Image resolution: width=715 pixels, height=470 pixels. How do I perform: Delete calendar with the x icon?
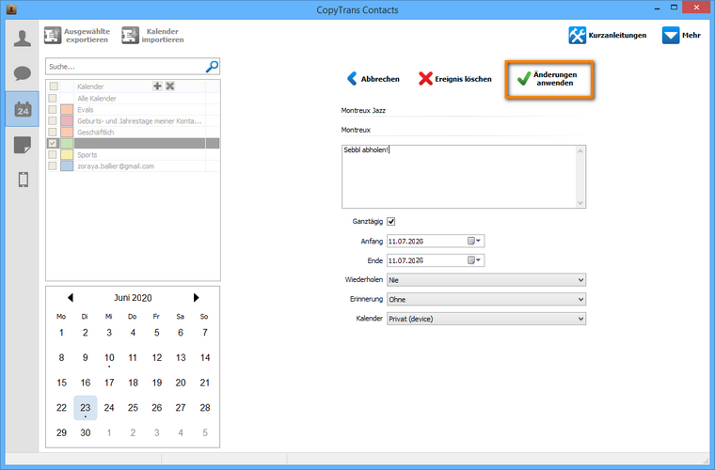pos(170,86)
